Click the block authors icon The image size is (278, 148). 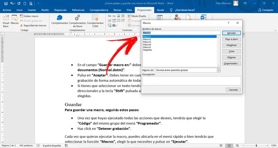(x=177, y=17)
